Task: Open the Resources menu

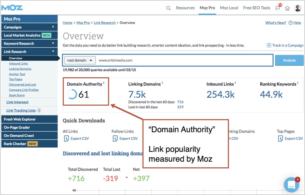Action: tap(185, 8)
